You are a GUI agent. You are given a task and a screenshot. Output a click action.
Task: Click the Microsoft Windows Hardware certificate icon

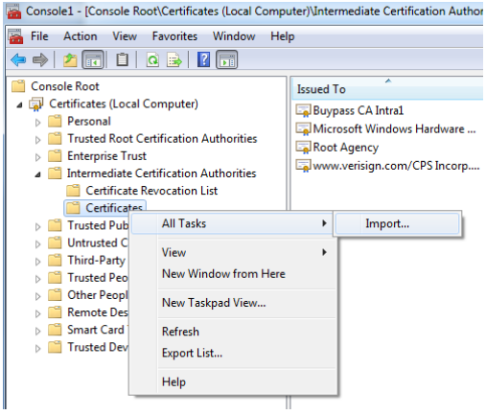303,128
